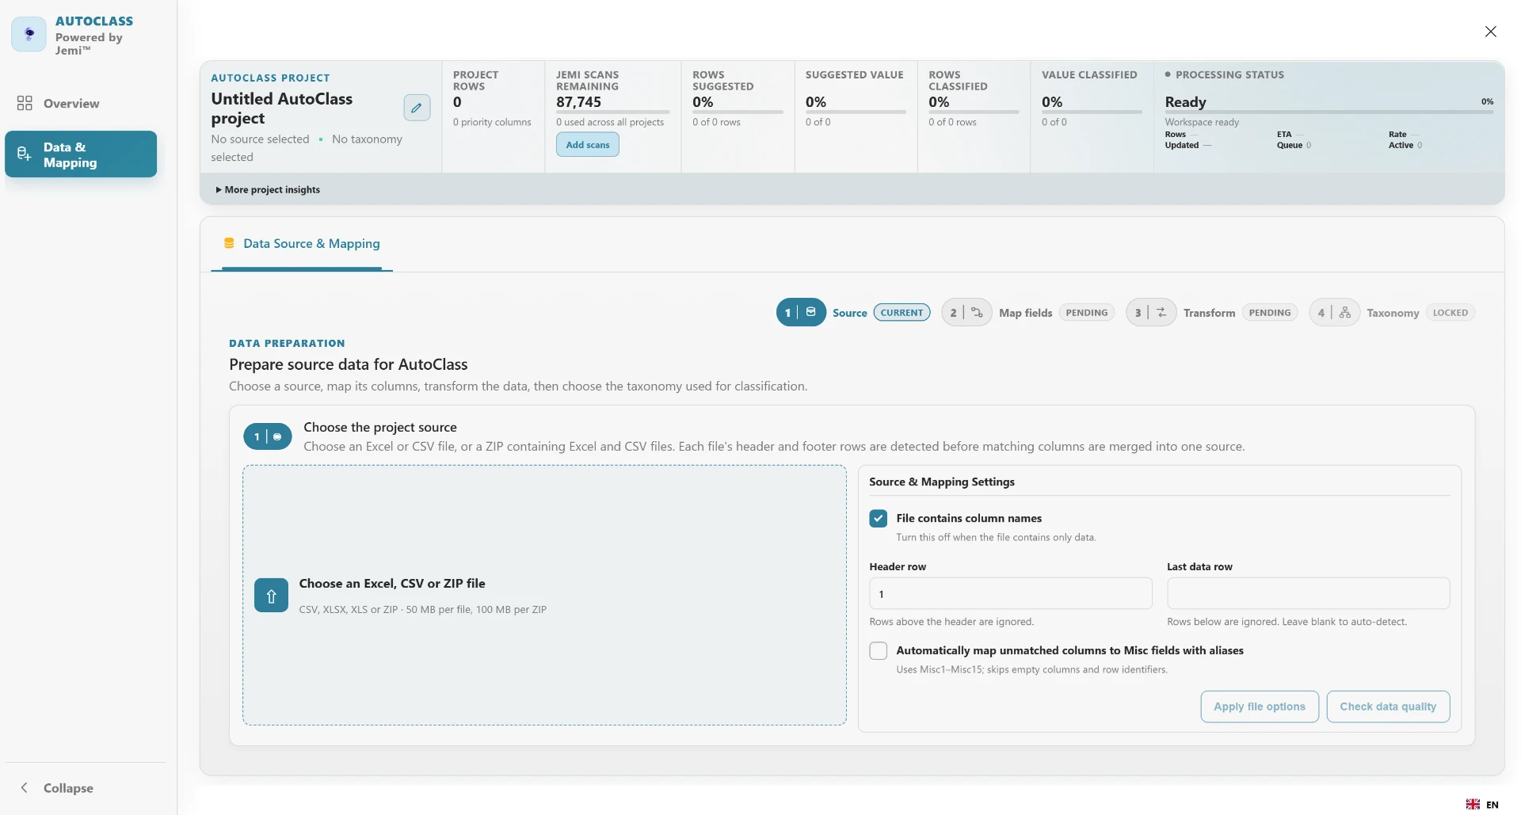Select the Transform step 3 badge

click(1151, 312)
